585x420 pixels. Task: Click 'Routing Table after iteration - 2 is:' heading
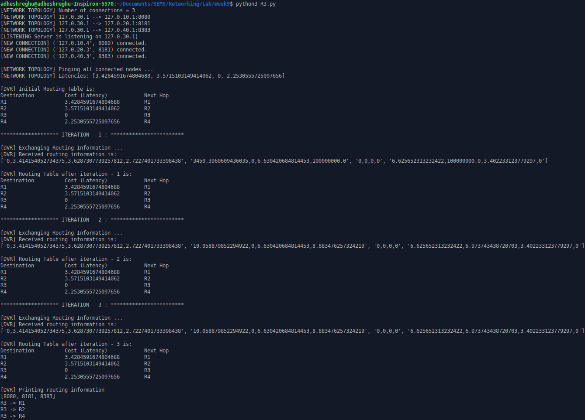66,259
